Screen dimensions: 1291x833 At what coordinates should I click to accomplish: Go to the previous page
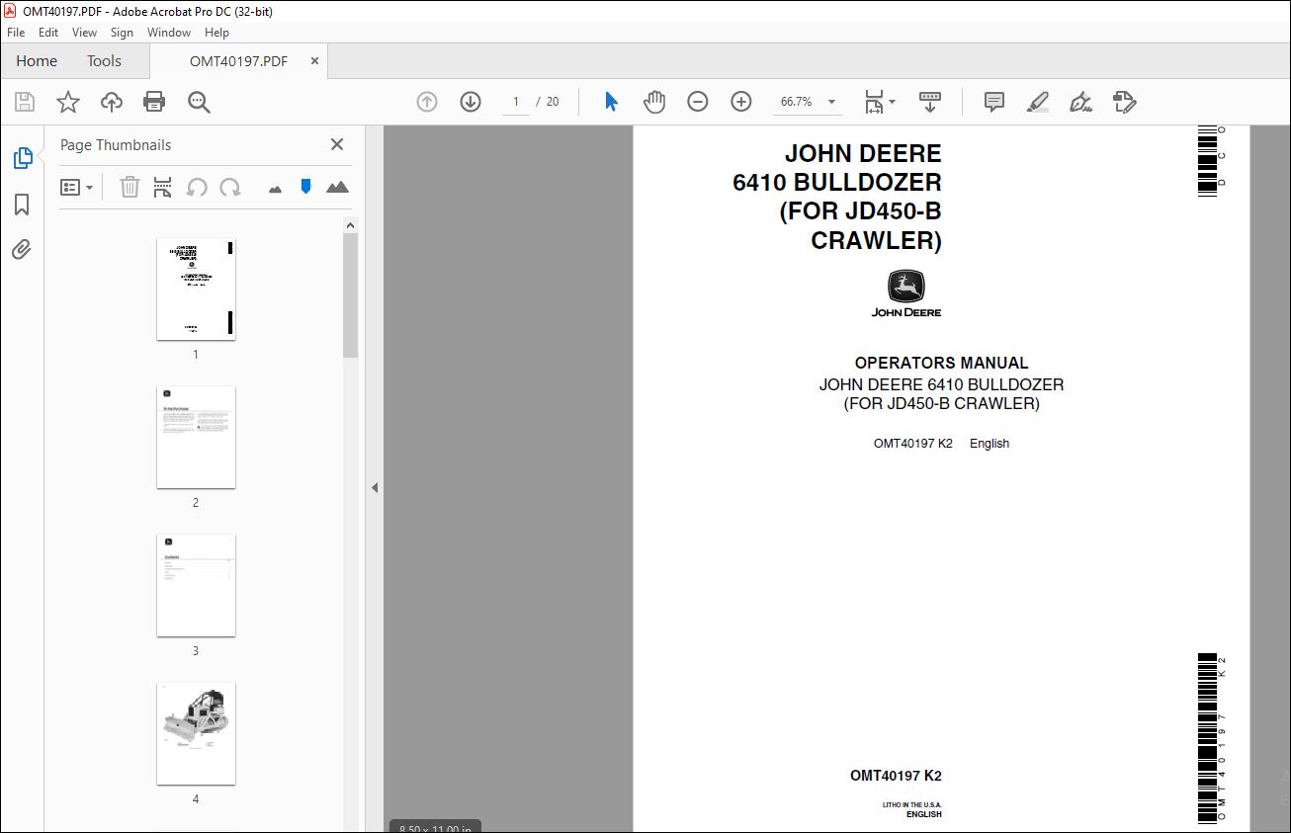coord(427,102)
